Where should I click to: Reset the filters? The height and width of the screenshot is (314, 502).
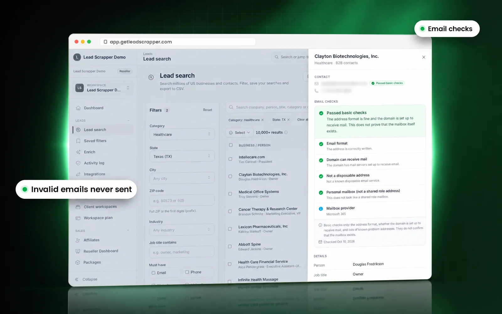point(207,110)
